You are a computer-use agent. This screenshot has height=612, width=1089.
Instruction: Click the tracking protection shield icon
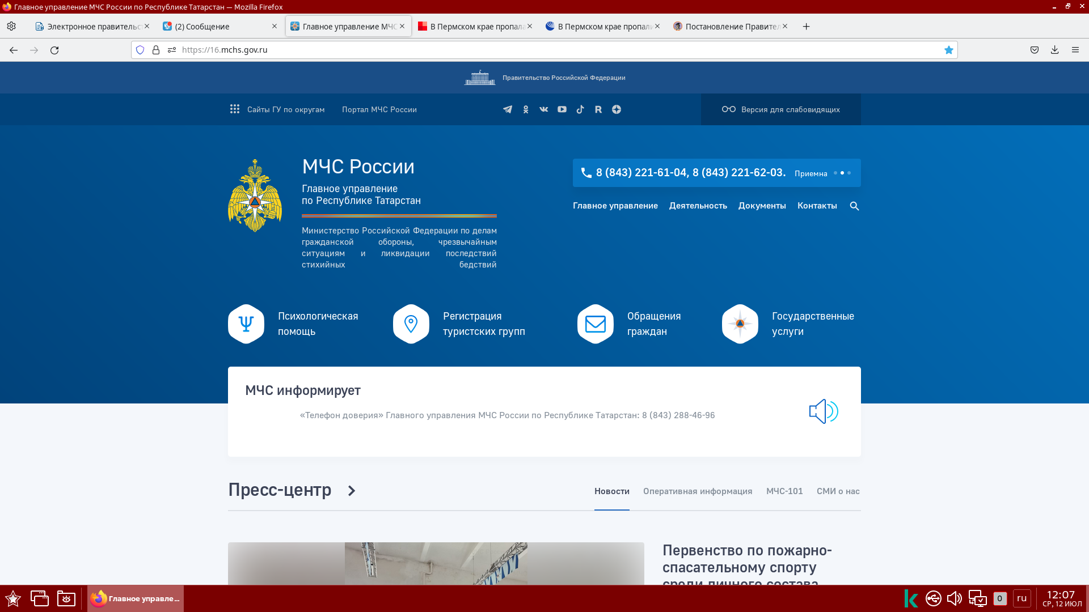[x=140, y=50]
